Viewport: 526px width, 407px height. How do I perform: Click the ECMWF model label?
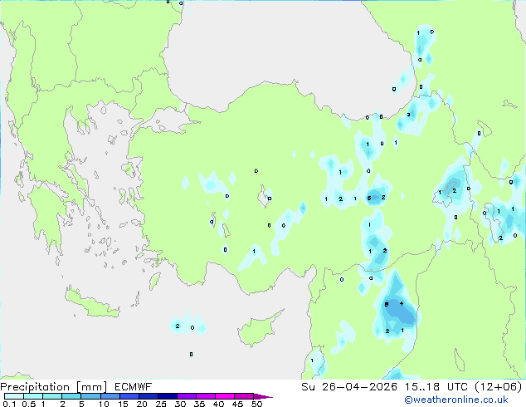pos(134,387)
